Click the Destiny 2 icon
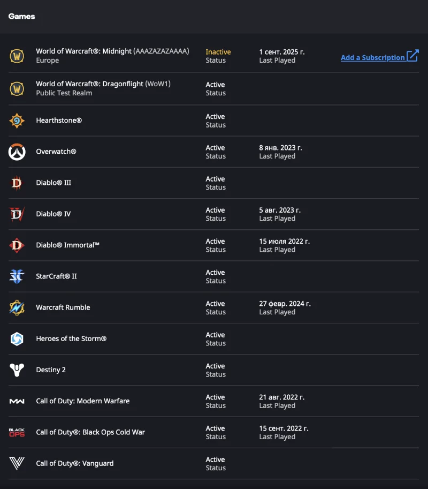This screenshot has height=489, width=428. (x=17, y=370)
